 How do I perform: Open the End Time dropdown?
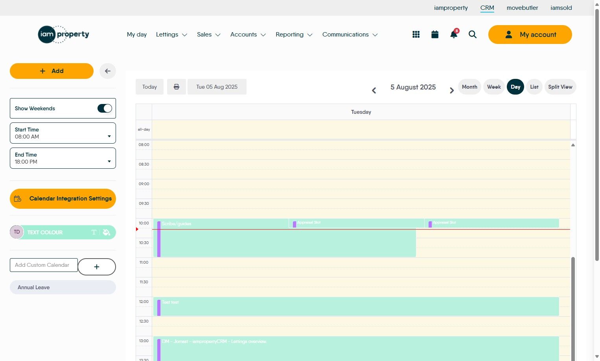point(63,158)
